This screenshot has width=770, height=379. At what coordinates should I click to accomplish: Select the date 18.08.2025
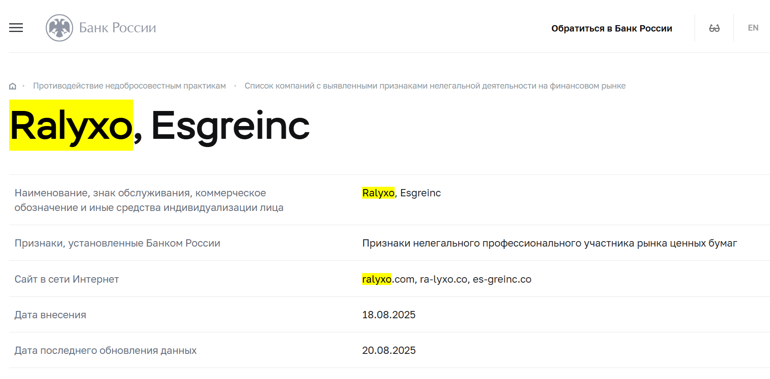click(389, 315)
